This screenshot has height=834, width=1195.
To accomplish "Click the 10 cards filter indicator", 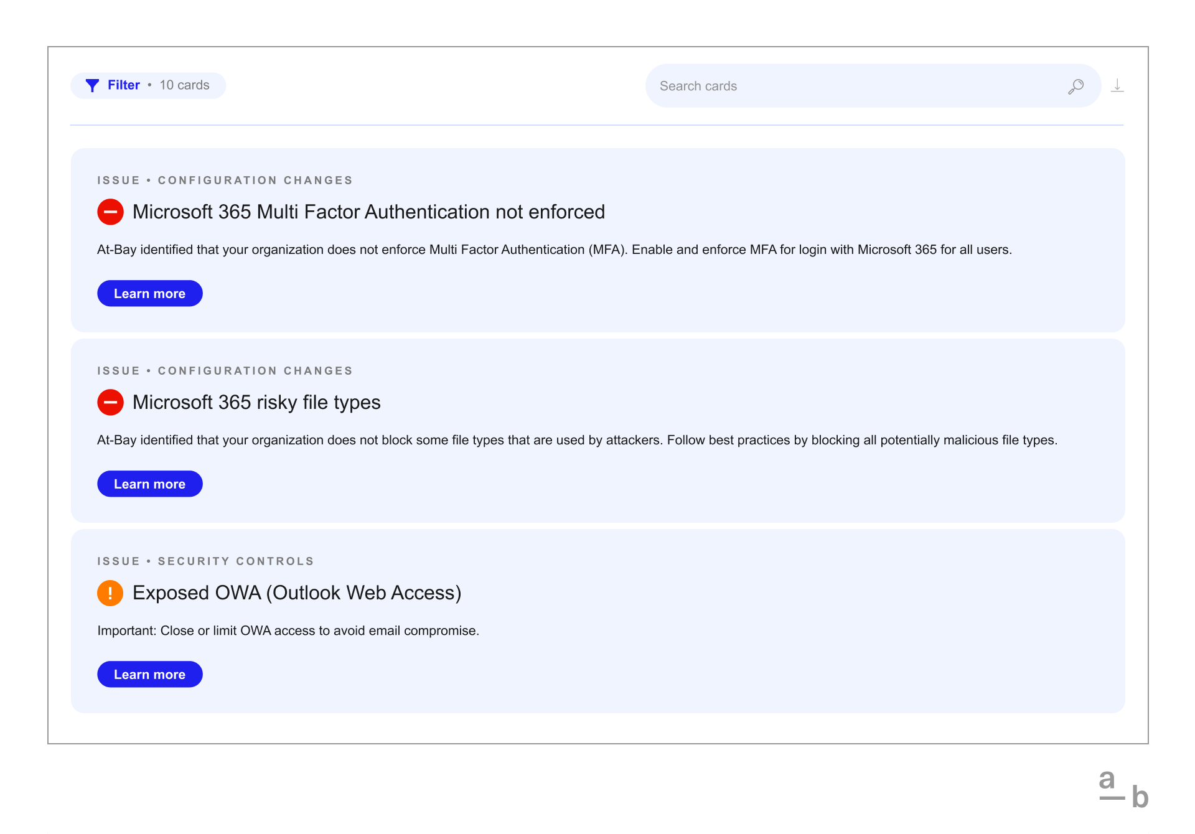I will 182,85.
